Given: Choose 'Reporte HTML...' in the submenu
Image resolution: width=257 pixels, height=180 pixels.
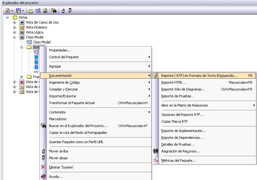Looking at the screenshot, I should (204, 82).
